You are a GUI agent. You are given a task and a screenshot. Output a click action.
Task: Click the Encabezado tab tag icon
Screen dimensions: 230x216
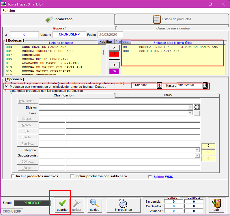click(x=48, y=19)
